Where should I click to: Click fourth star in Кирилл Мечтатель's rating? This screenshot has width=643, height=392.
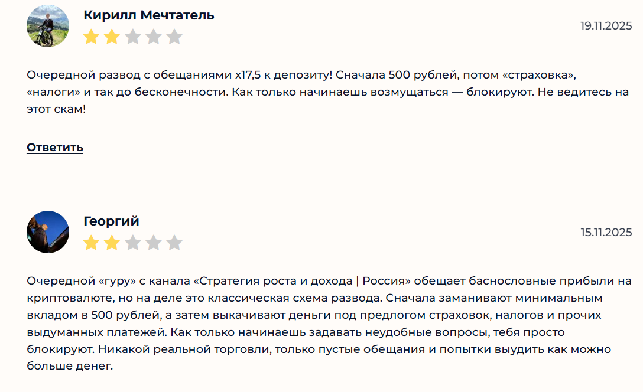coord(154,37)
